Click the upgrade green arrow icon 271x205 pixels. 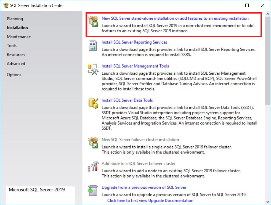(x=93, y=190)
